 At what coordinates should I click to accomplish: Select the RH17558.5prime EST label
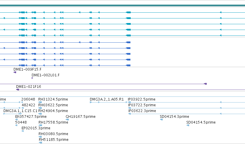53,122
